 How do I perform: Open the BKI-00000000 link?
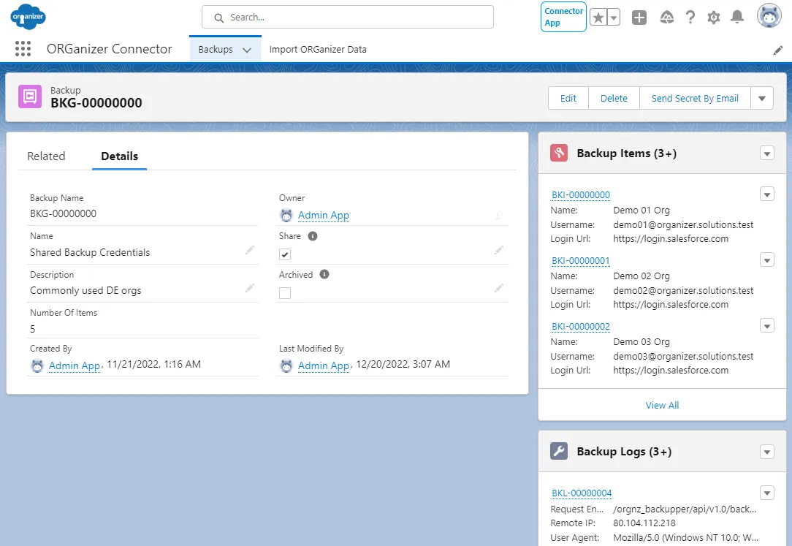(x=580, y=195)
